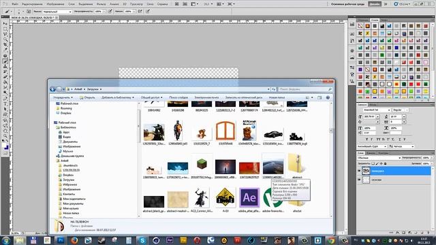436x245 pixels.
Task: Toggle lock transparent pixels in Layers panel
Action: (x=373, y=163)
